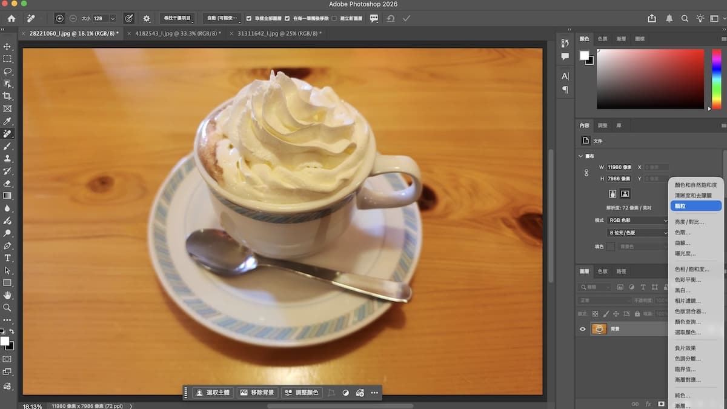Screen dimensions: 727x409
Task: Click inside the color picker gradient field
Action: tap(650, 79)
